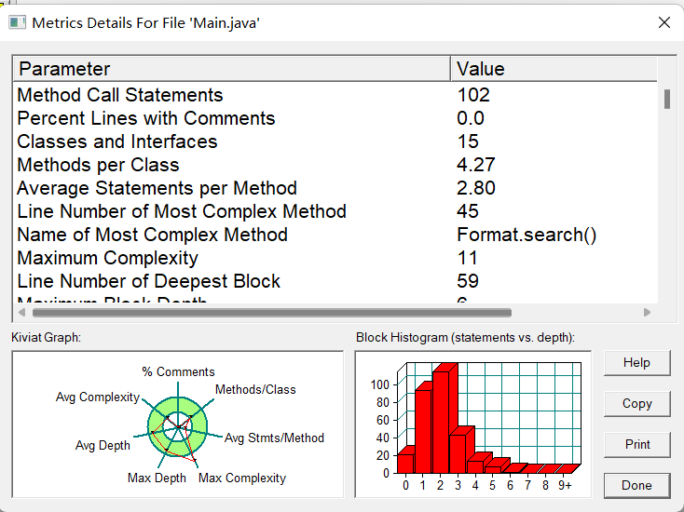The height and width of the screenshot is (512, 684).
Task: Click the Kiviat graph circle
Action: tap(178, 426)
